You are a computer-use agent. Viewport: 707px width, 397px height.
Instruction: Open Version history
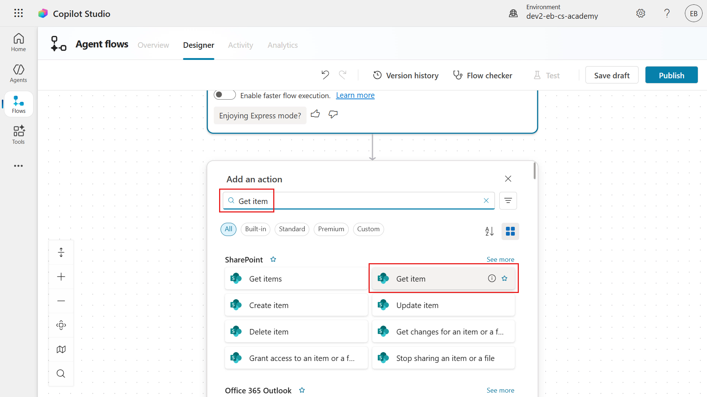pyautogui.click(x=406, y=75)
